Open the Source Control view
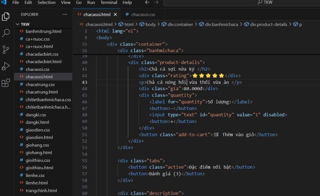This screenshot has width=320, height=196. 6,50
